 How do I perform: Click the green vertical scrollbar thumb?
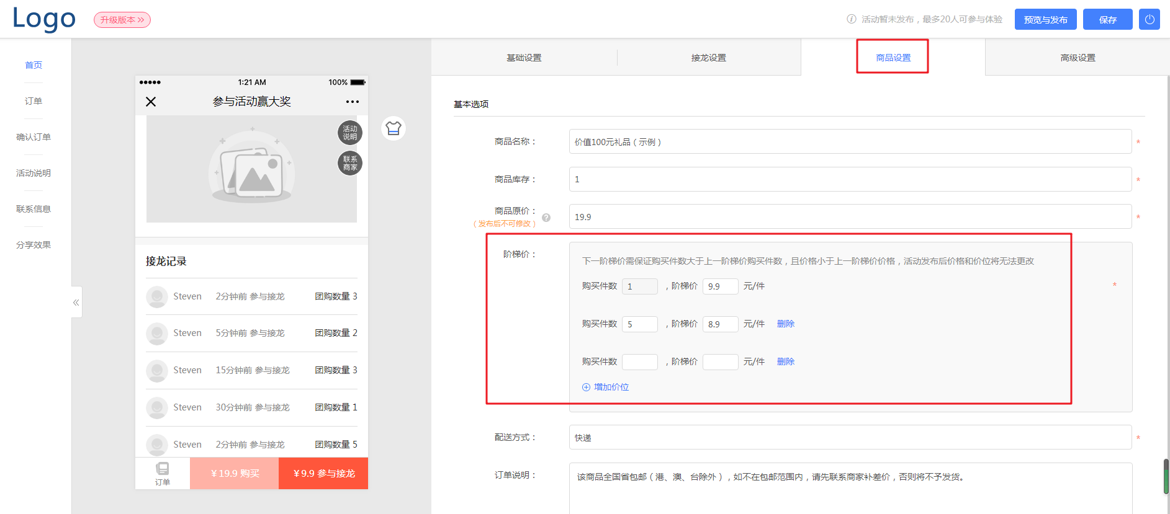tap(1166, 476)
